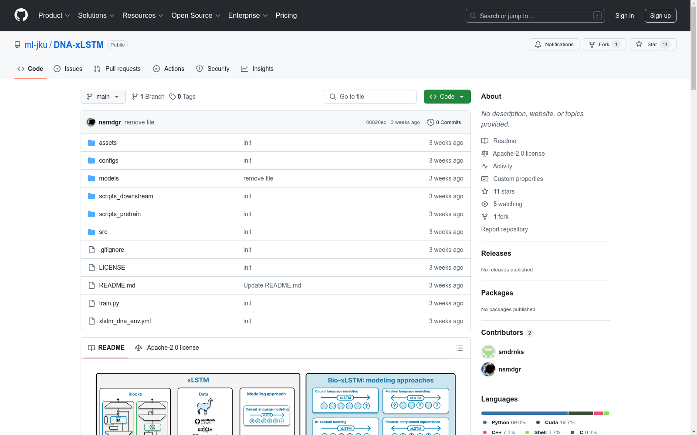Click the scripts_downstream folder icon
Viewport: 697px width, 435px height.
[91, 196]
